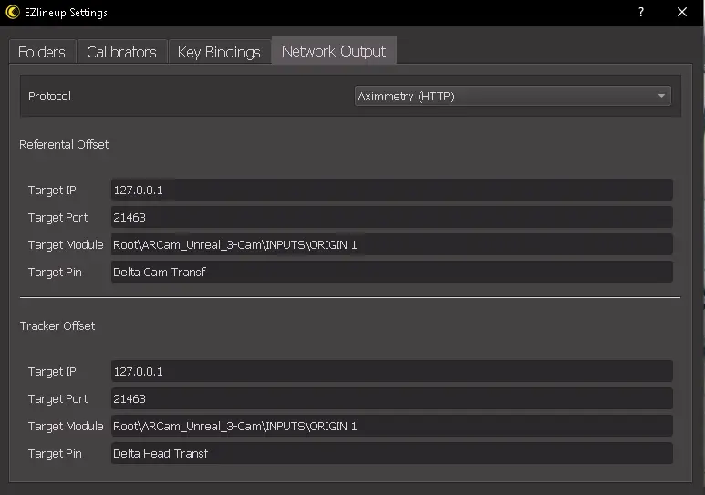Click the EZlineup logo icon in title bar
Image resolution: width=705 pixels, height=495 pixels.
pyautogui.click(x=13, y=13)
